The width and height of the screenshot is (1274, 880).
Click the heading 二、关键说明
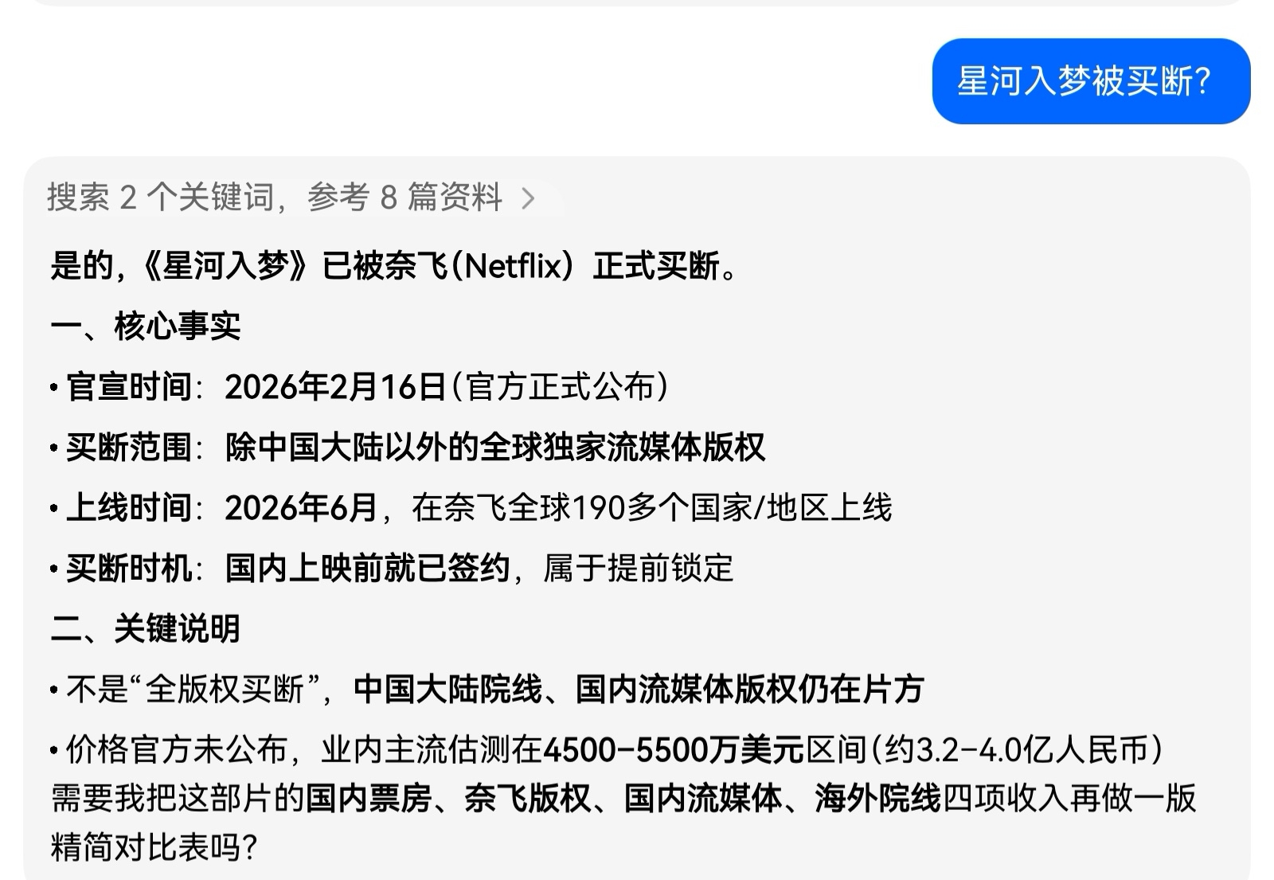coord(146,629)
